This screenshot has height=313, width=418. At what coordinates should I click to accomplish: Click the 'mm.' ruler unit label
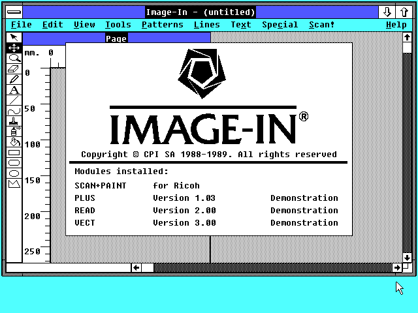pyautogui.click(x=32, y=53)
